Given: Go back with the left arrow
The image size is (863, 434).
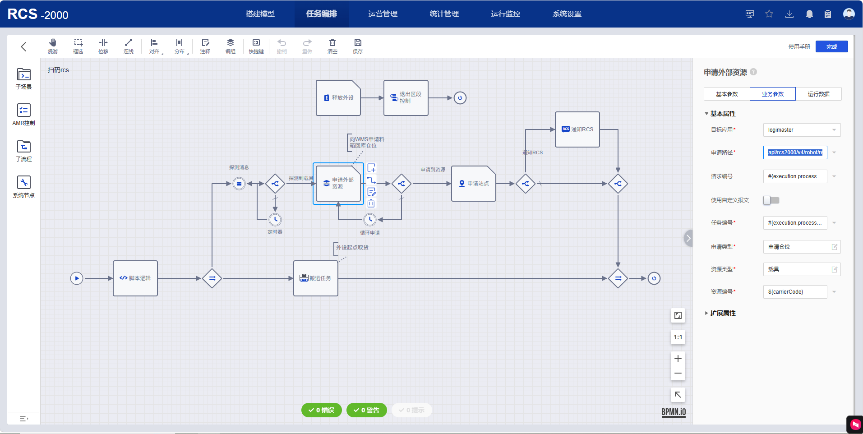Looking at the screenshot, I should [x=23, y=46].
